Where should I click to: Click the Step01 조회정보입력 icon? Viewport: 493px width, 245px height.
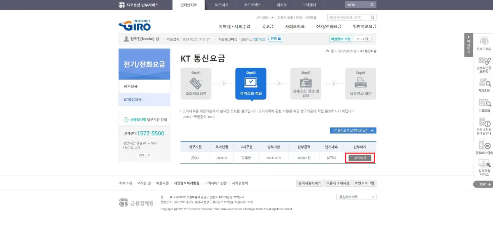coord(196,83)
